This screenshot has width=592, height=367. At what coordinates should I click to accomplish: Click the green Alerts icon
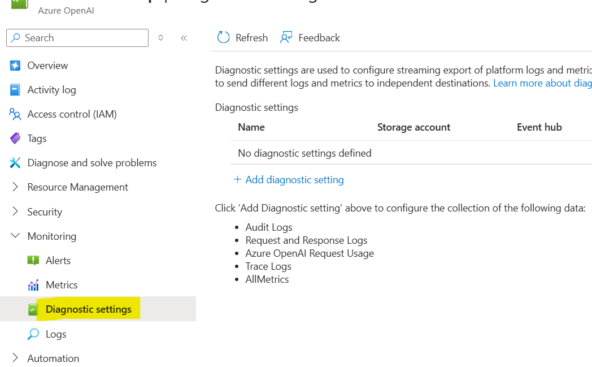[33, 261]
